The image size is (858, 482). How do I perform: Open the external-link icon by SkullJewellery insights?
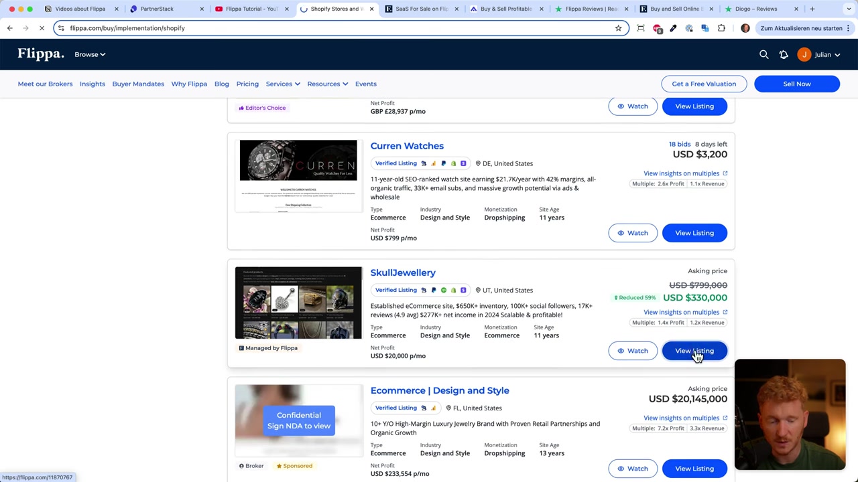pyautogui.click(x=725, y=312)
